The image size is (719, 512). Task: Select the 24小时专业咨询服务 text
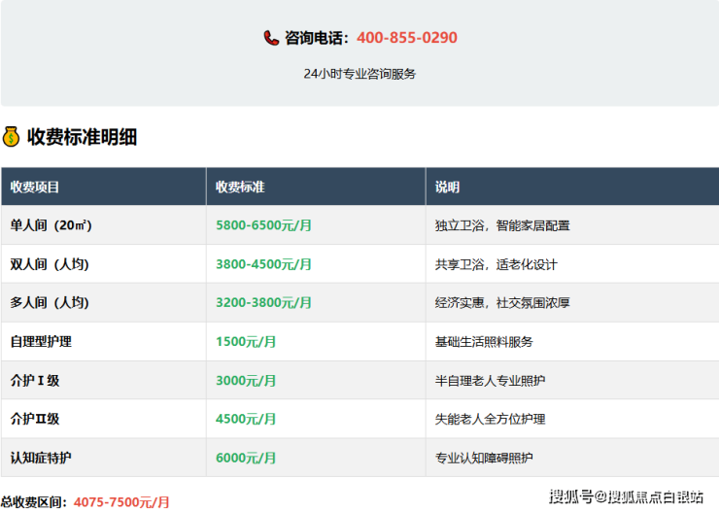[359, 74]
